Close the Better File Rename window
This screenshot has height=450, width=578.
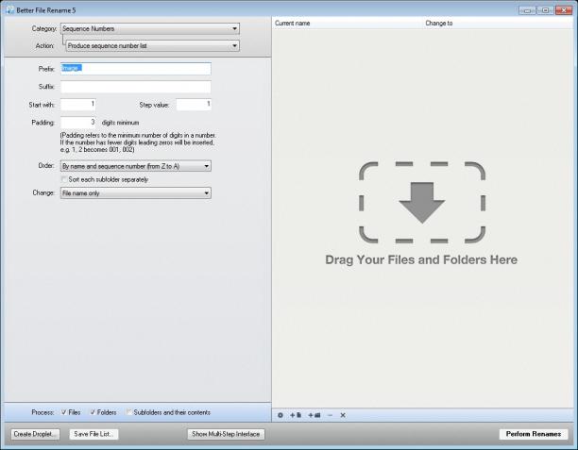pyautogui.click(x=564, y=10)
